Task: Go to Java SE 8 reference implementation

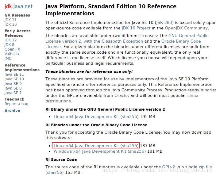Action: pyautogui.click(x=13, y=88)
